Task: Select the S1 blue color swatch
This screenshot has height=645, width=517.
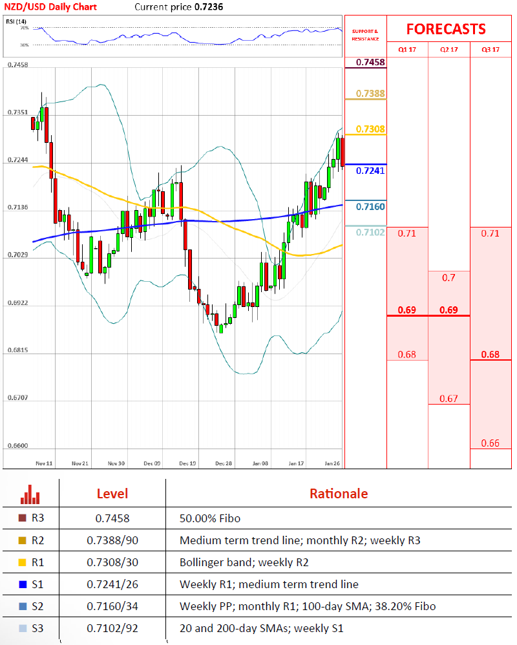Action: 23,584
